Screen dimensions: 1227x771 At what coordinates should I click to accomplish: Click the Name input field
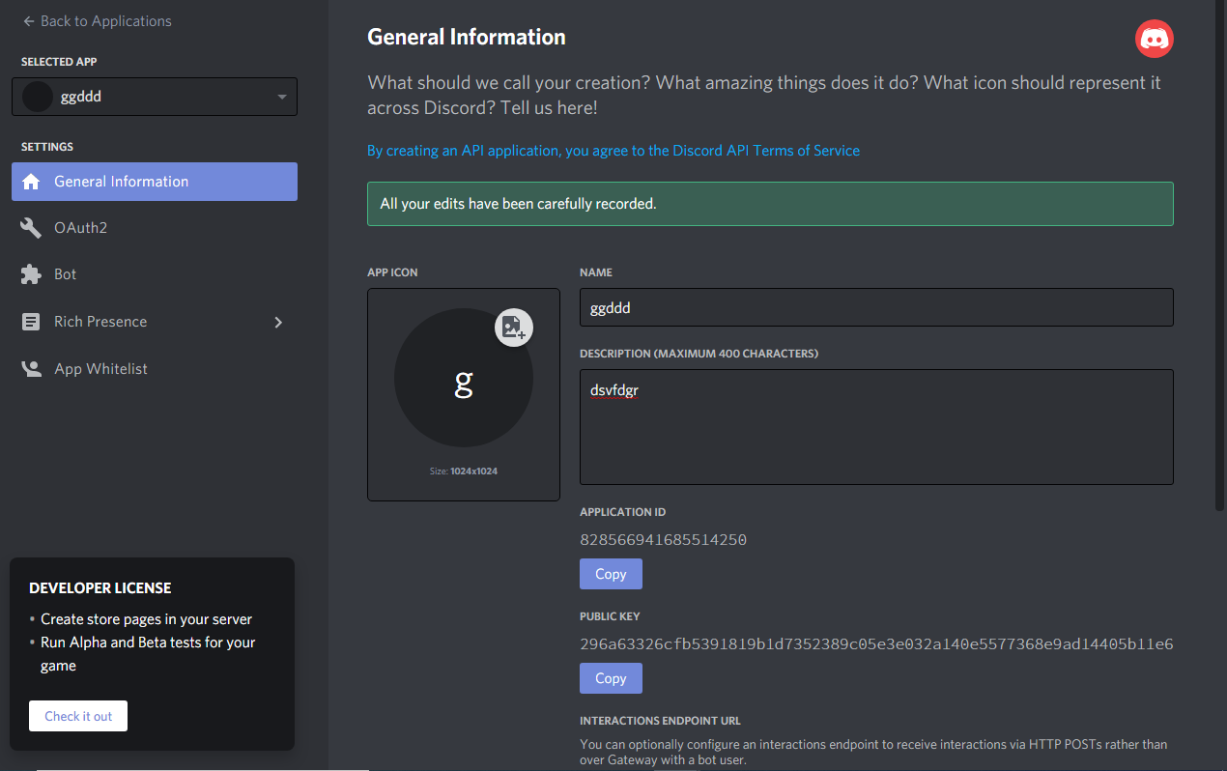(875, 307)
